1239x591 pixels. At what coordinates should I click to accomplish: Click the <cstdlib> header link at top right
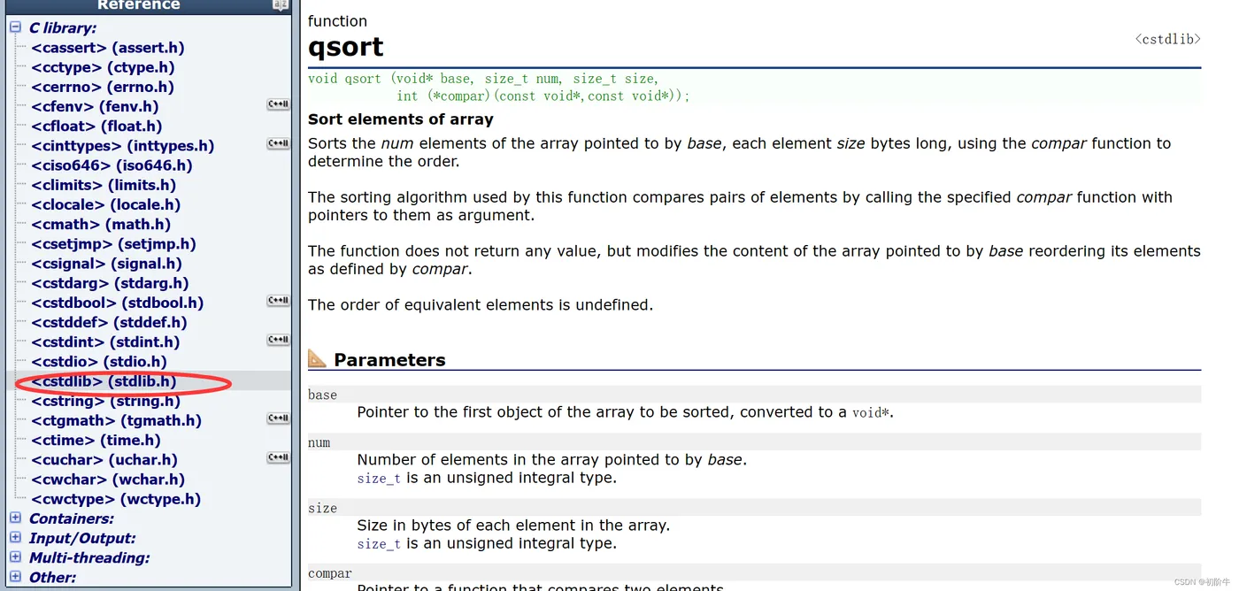coord(1167,39)
